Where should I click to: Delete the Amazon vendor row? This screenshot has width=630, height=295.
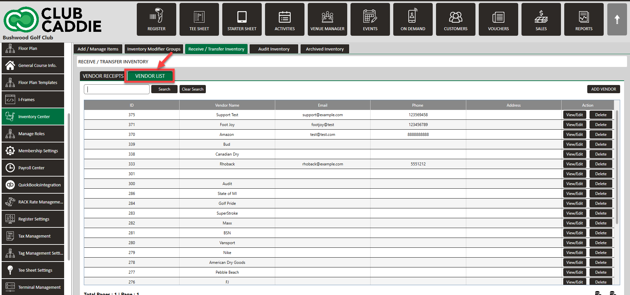[x=600, y=135]
